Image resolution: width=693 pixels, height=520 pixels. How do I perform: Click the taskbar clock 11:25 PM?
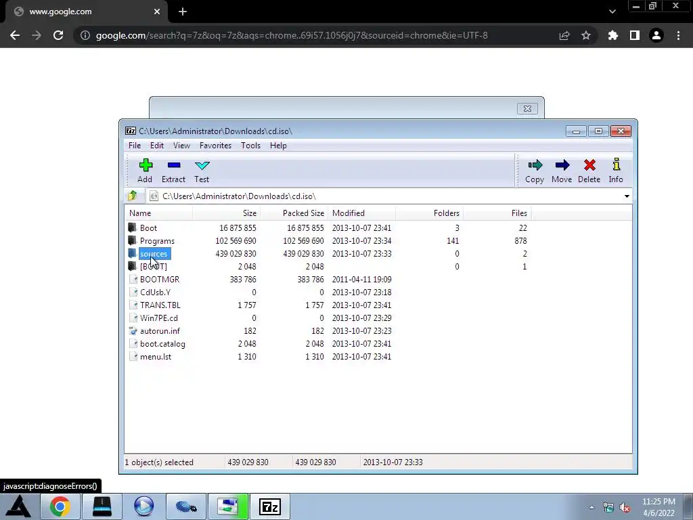click(x=658, y=502)
